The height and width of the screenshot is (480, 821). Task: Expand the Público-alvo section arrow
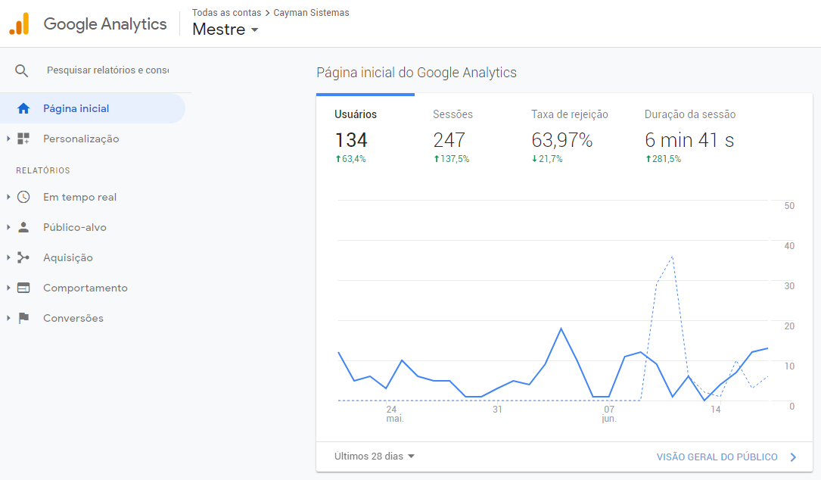tap(8, 227)
